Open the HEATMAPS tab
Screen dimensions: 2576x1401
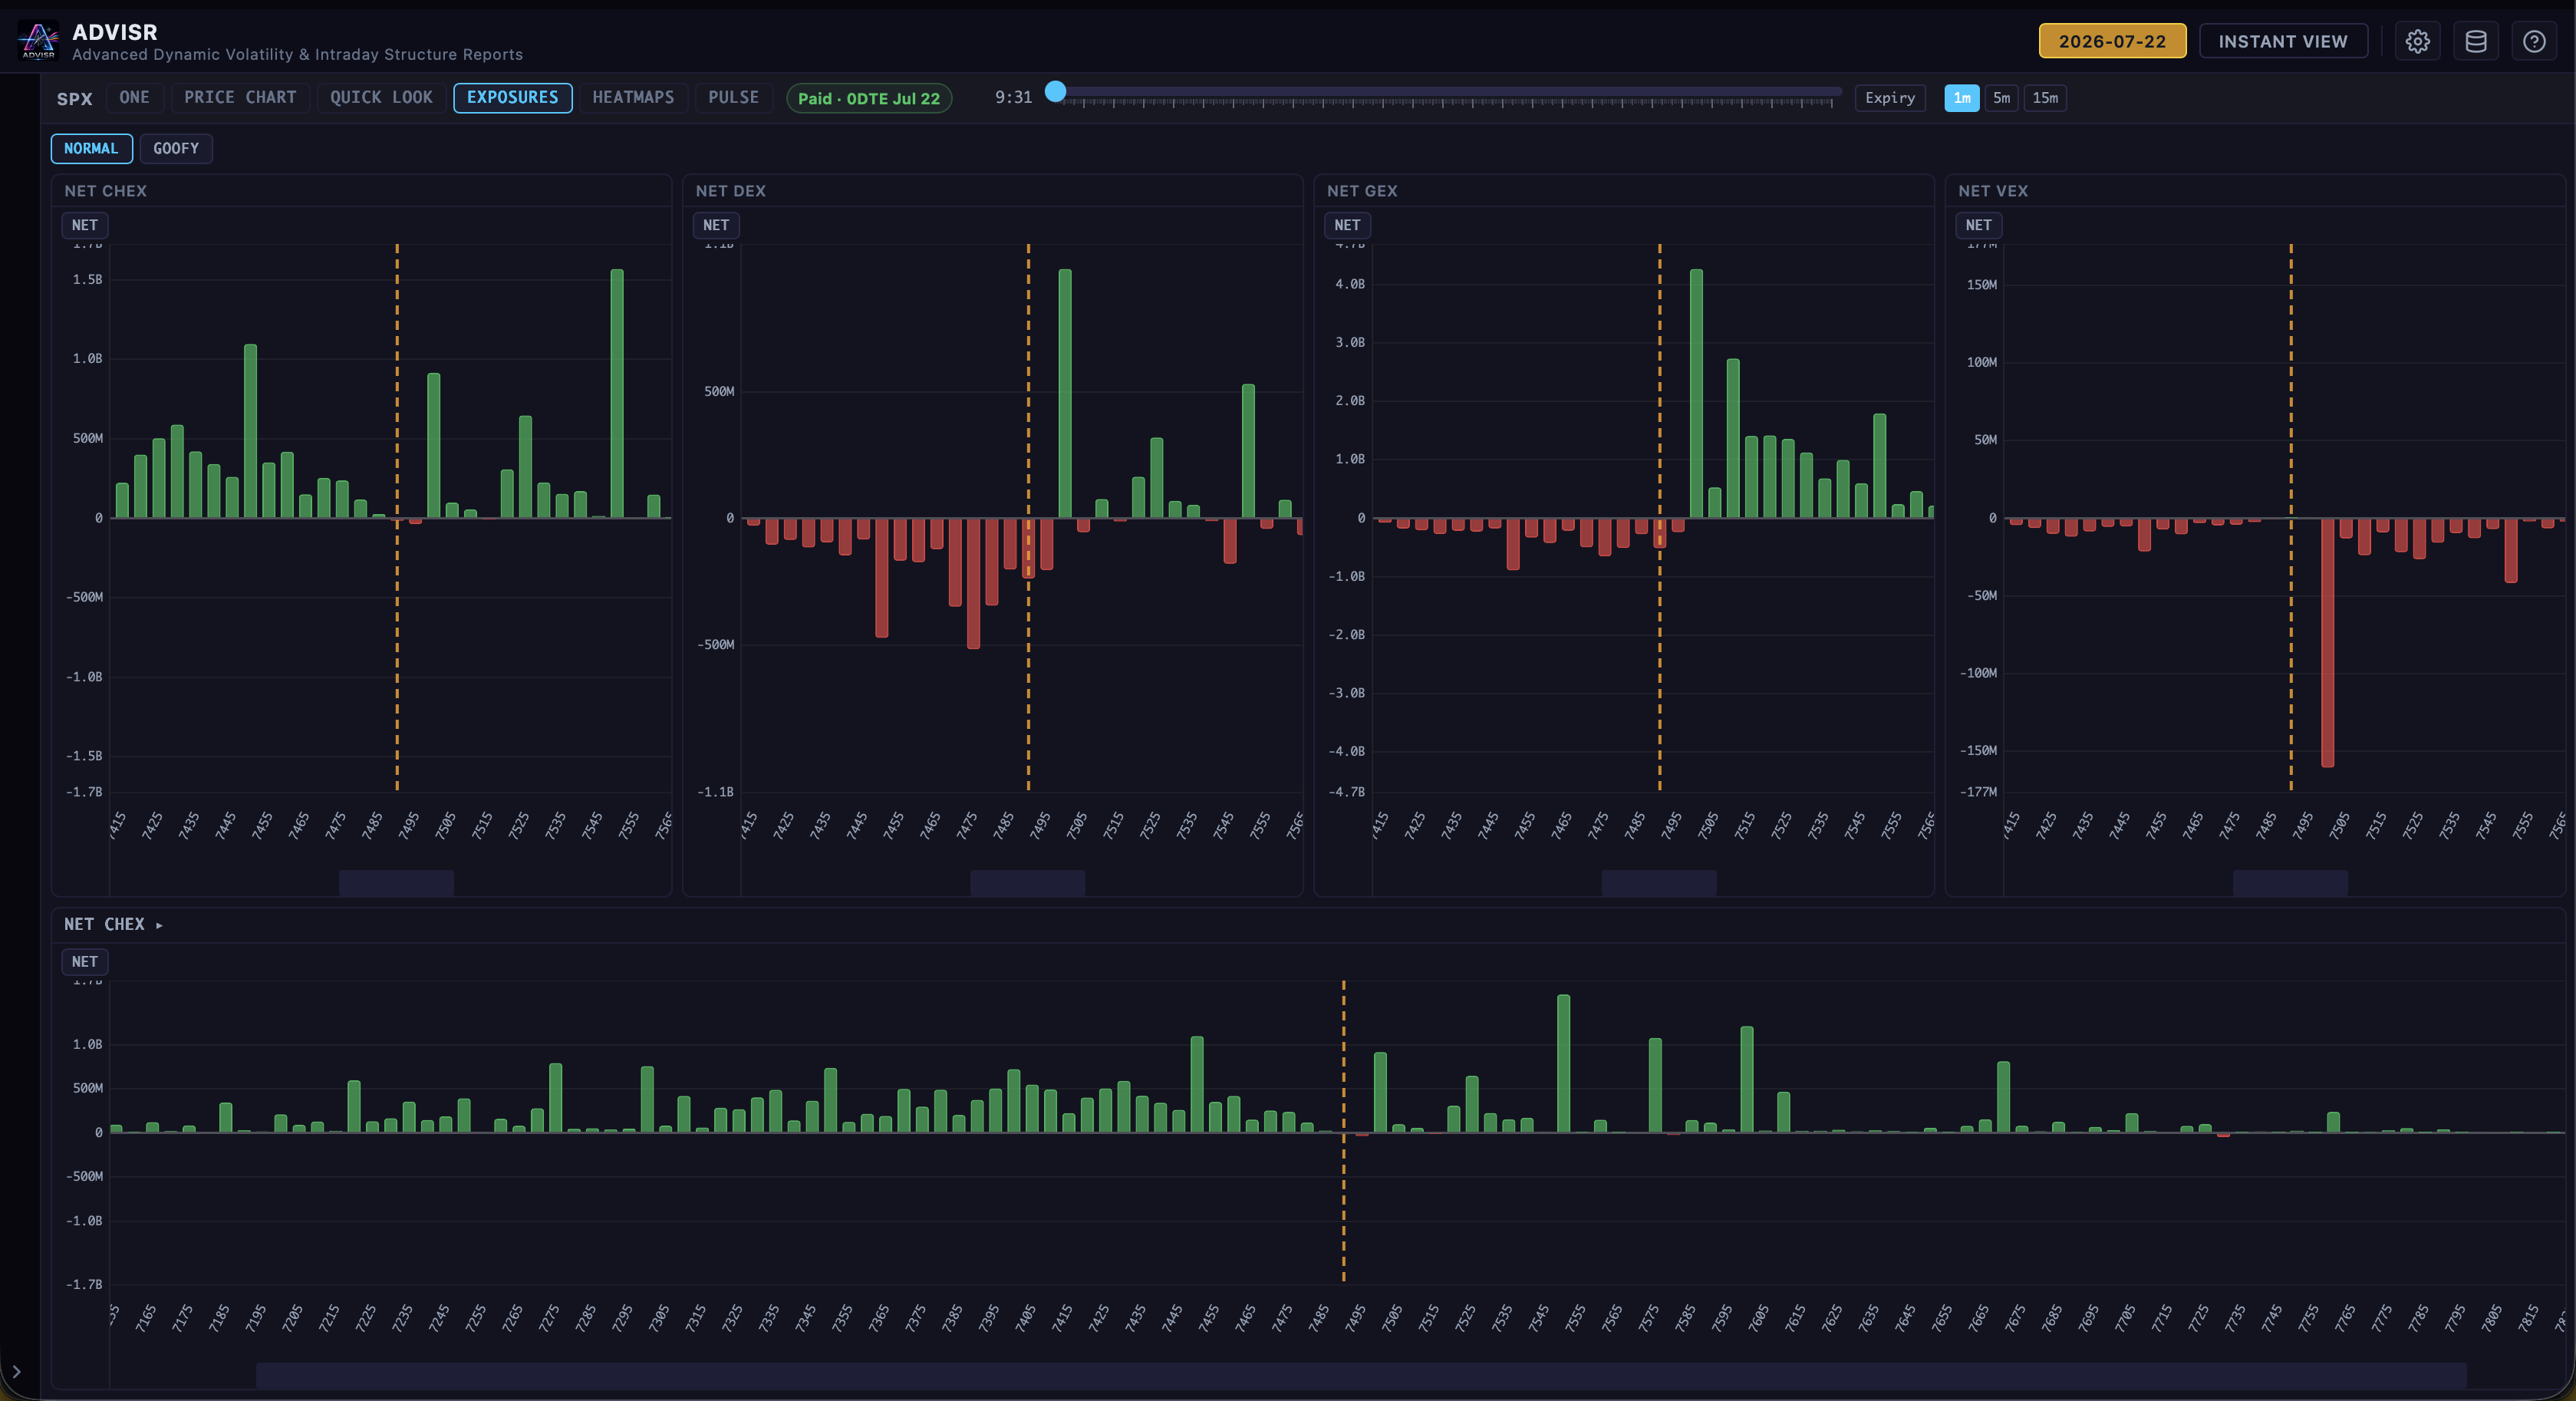632,97
